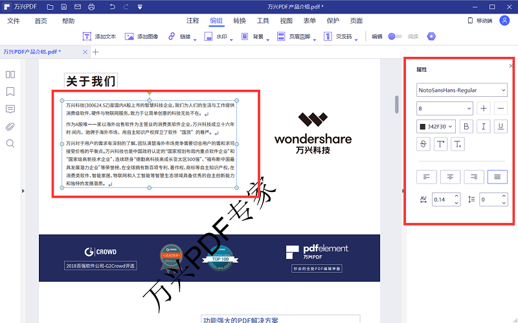The image size is (518, 323).
Task: Click the character spacing 0.14 field
Action: tap(445, 200)
